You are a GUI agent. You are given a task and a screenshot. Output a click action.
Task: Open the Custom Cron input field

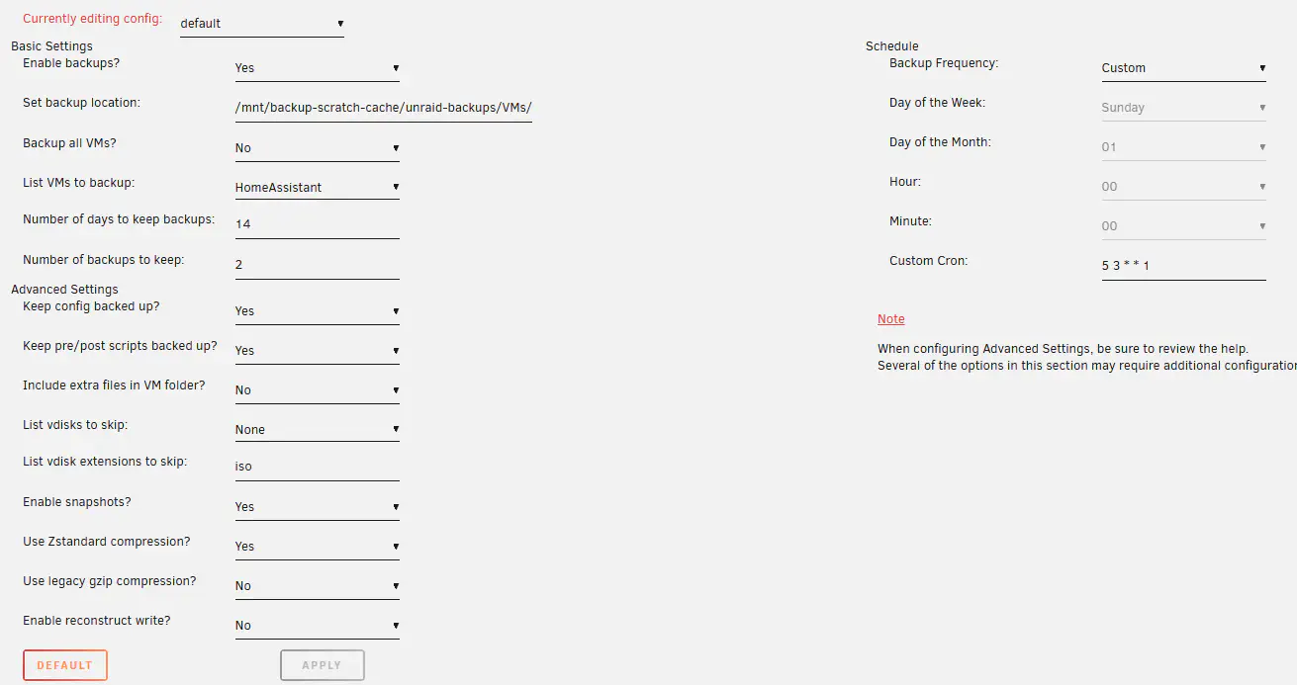1182,265
